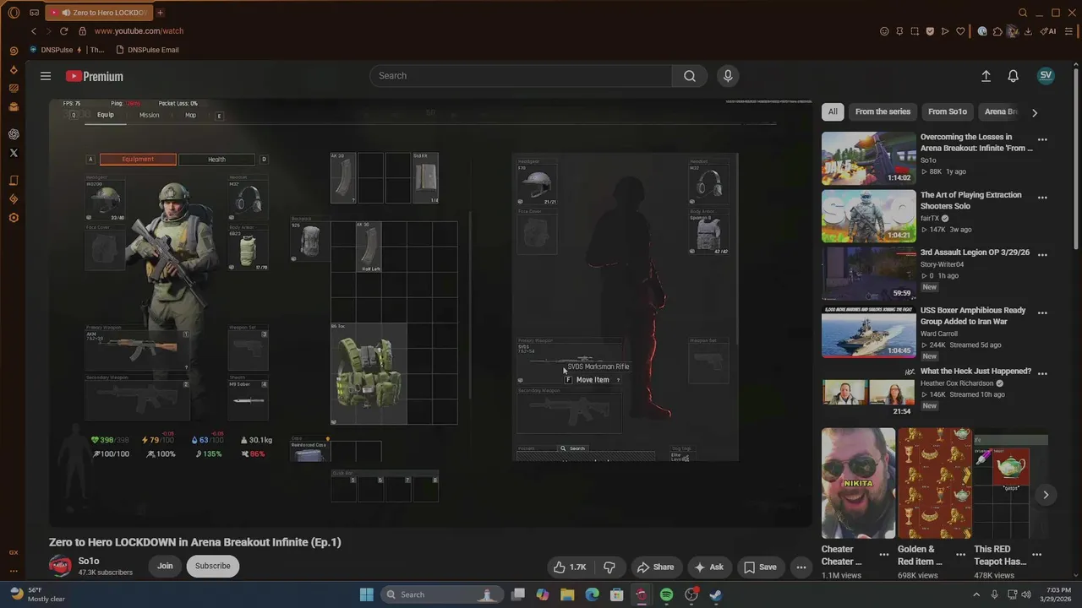Switch to the Zero to Hero browser tab
The width and height of the screenshot is (1082, 608).
coord(98,13)
